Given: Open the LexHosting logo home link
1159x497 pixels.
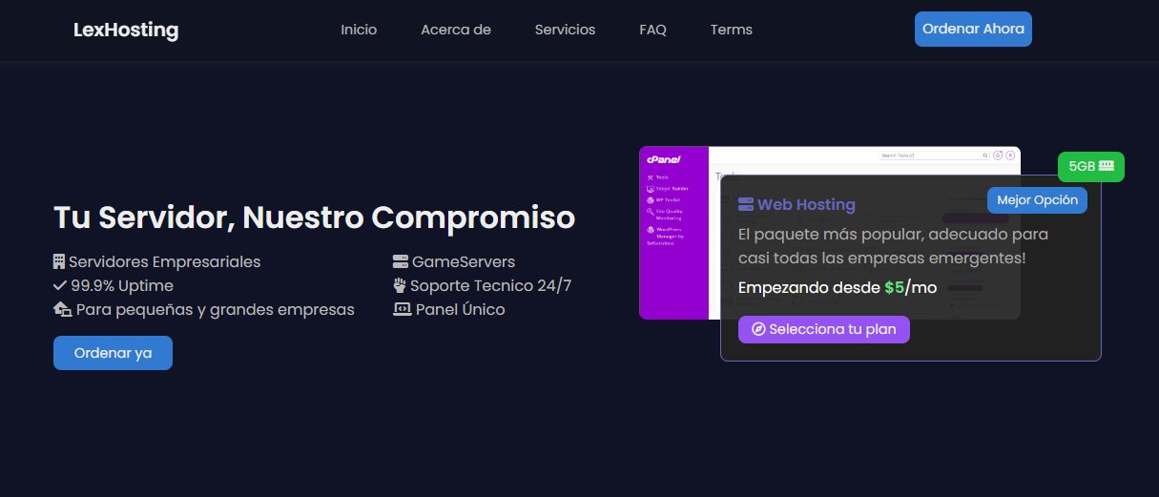Looking at the screenshot, I should 126,30.
